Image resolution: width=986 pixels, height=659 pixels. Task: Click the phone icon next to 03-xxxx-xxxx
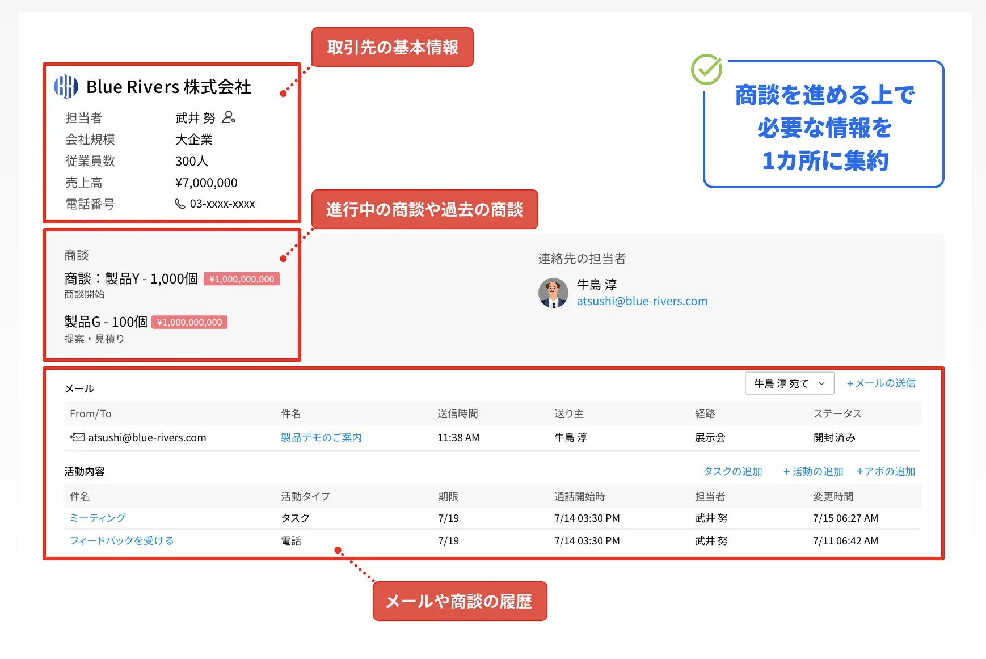[180, 204]
